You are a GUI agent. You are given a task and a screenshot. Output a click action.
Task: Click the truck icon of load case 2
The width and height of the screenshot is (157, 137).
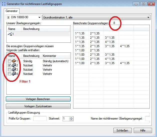[x=14, y=65]
